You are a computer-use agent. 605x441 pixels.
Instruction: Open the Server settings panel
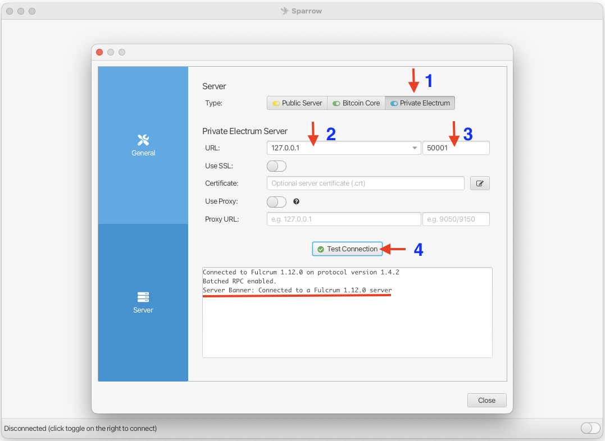point(143,302)
